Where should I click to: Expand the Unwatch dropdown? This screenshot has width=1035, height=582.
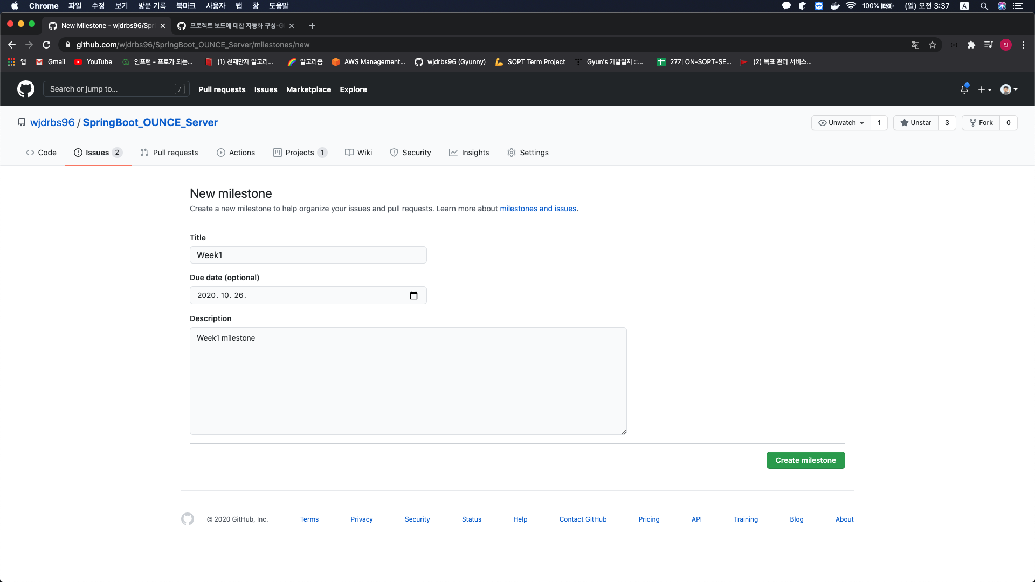[x=841, y=123]
